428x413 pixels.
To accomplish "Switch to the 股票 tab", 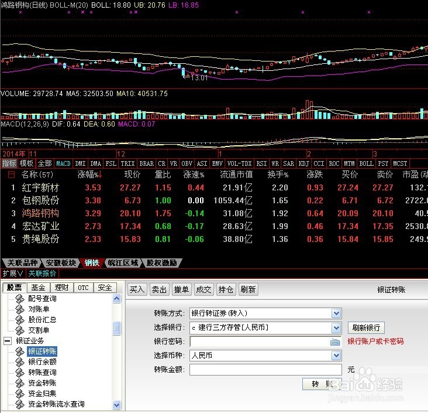I will 14,288.
